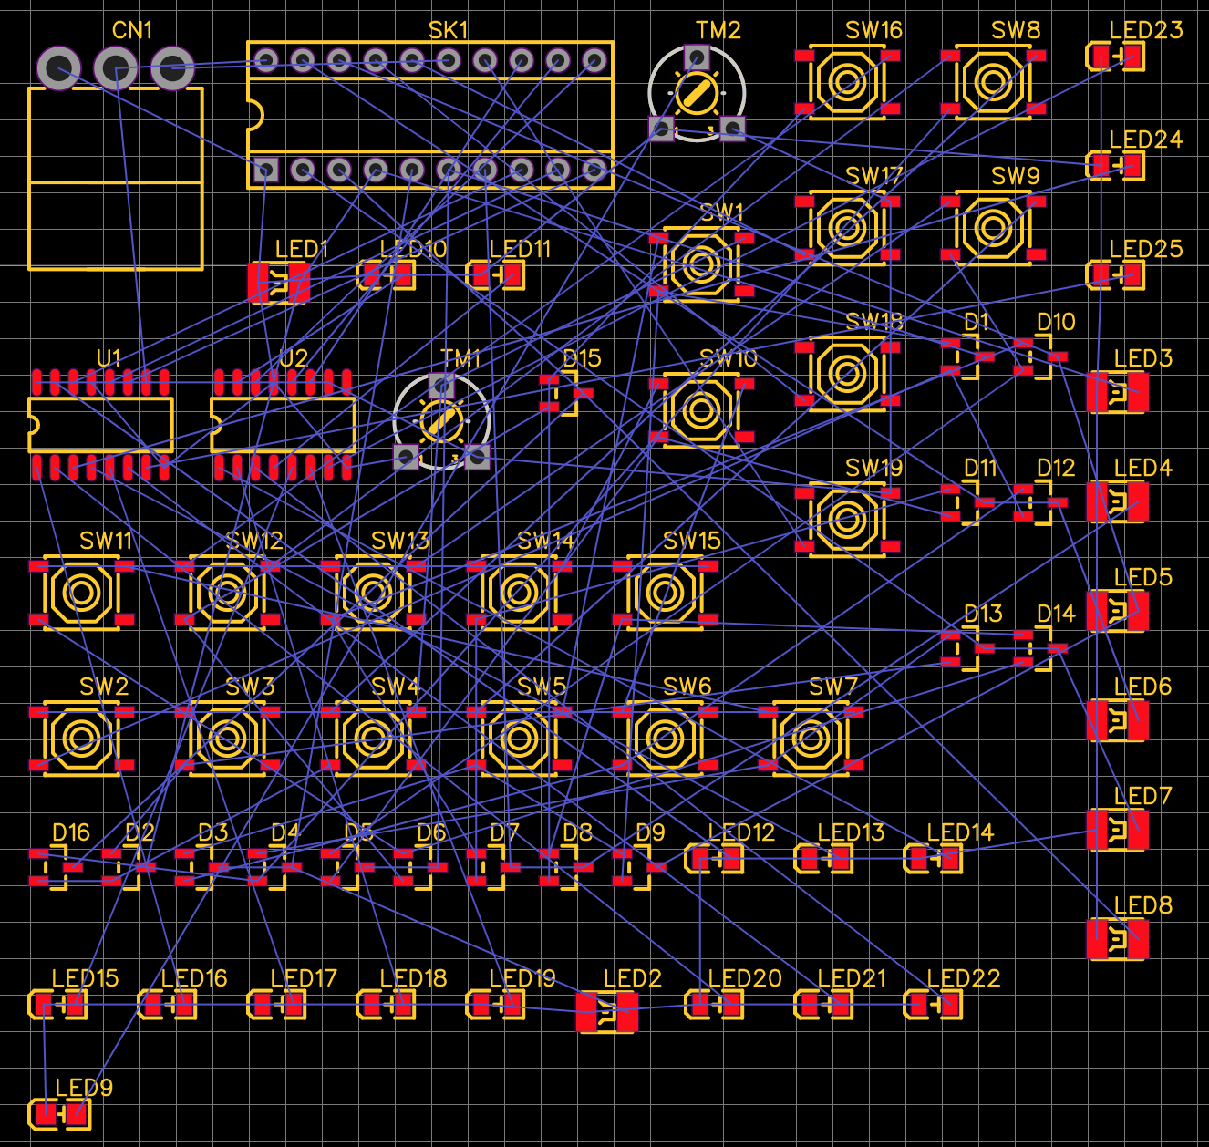This screenshot has height=1147, width=1209.
Task: Click the D8 reference label text
Action: click(x=577, y=832)
